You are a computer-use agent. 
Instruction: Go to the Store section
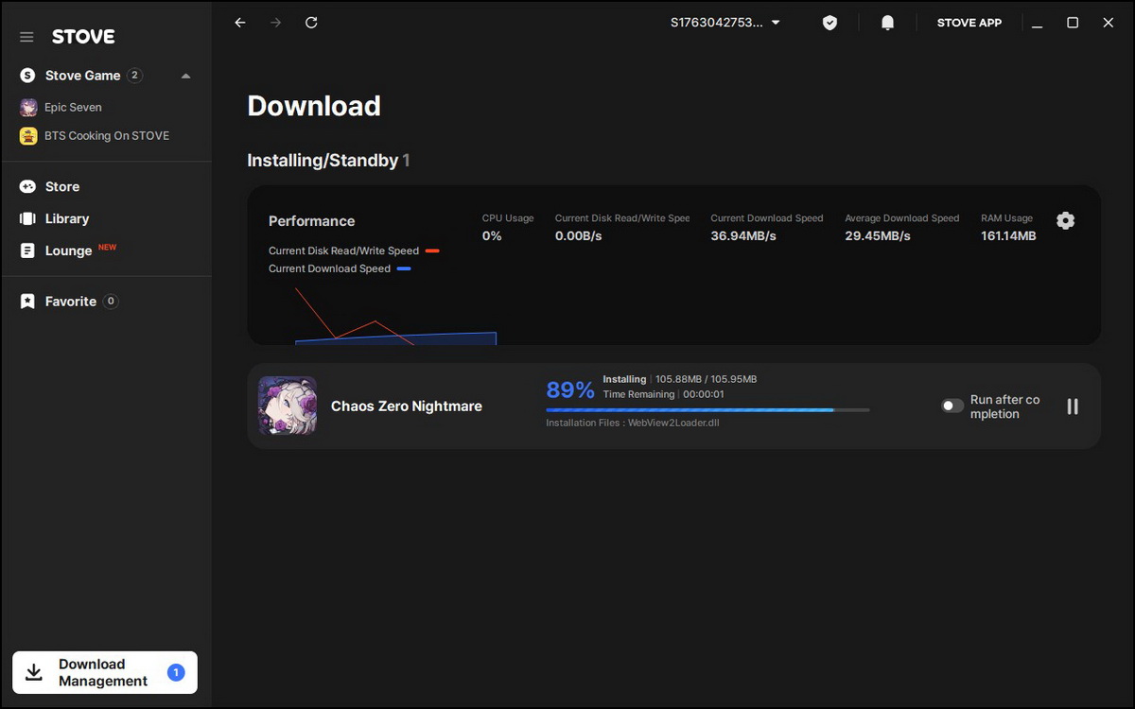[x=61, y=187]
